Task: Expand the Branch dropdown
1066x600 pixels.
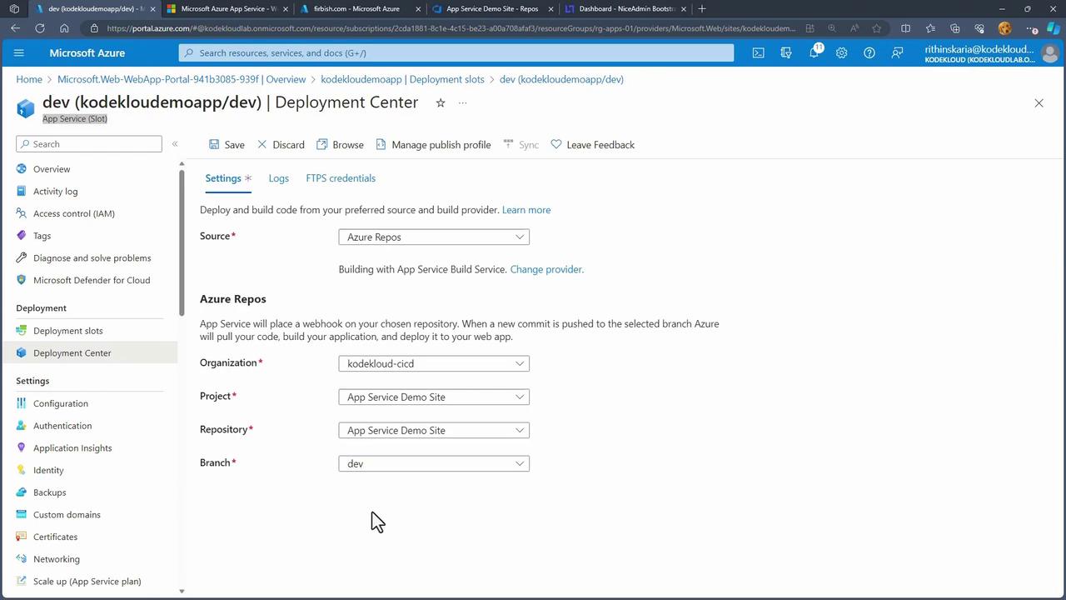Action: point(434,464)
